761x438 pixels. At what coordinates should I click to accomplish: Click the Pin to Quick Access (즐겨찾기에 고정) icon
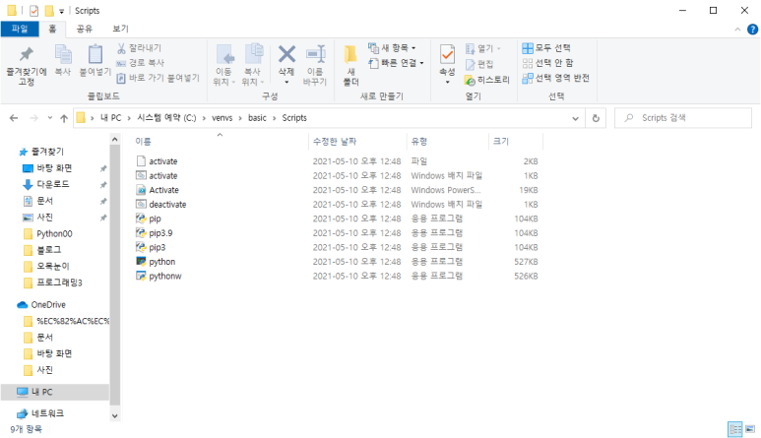point(27,54)
